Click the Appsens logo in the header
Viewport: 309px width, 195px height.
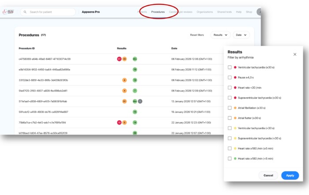pyautogui.click(x=9, y=11)
